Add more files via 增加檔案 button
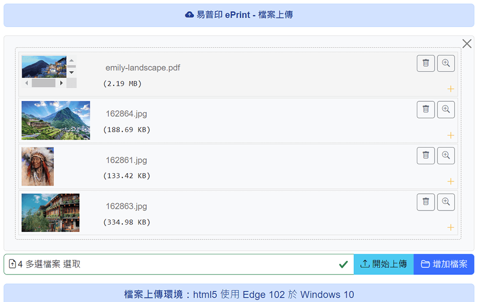 click(444, 264)
